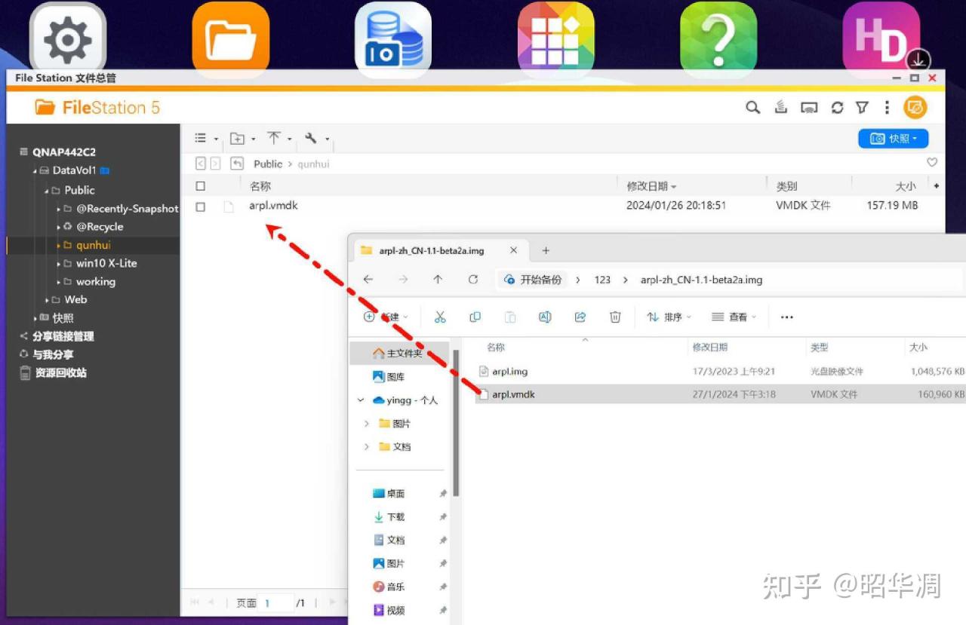The height and width of the screenshot is (625, 966).
Task: Go up to parent folder in FileStation
Action: 237,164
